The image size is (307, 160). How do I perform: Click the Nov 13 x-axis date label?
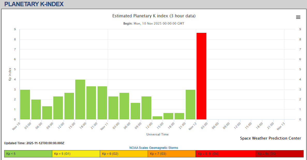tap(281, 126)
